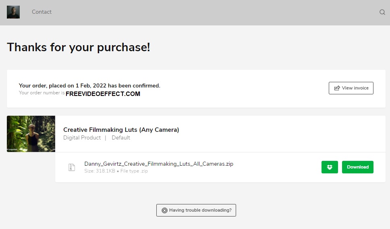Open the Creative Filmmaking Luts product thumbnail
The width and height of the screenshot is (390, 229).
coord(31,134)
